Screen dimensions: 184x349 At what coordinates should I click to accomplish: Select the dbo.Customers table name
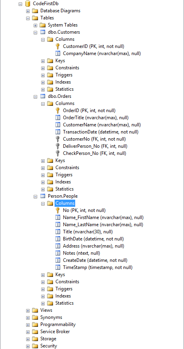(x=64, y=32)
